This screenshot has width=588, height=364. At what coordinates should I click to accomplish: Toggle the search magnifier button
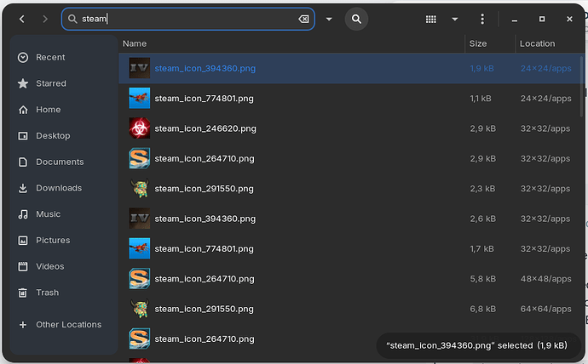[356, 19]
